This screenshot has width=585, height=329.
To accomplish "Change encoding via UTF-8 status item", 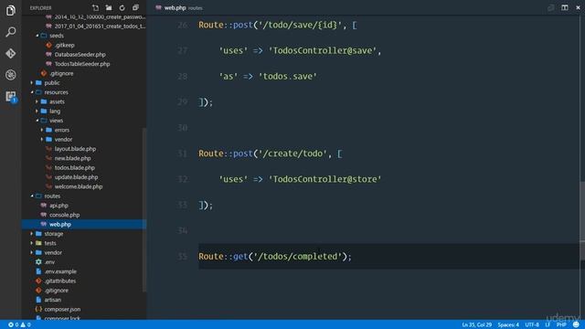I will coord(532,325).
